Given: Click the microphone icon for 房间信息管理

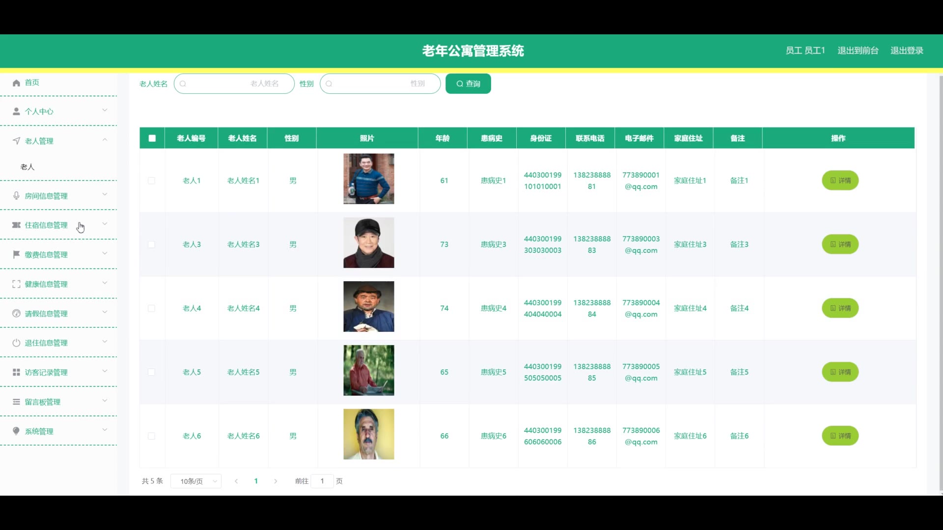Looking at the screenshot, I should [x=16, y=196].
